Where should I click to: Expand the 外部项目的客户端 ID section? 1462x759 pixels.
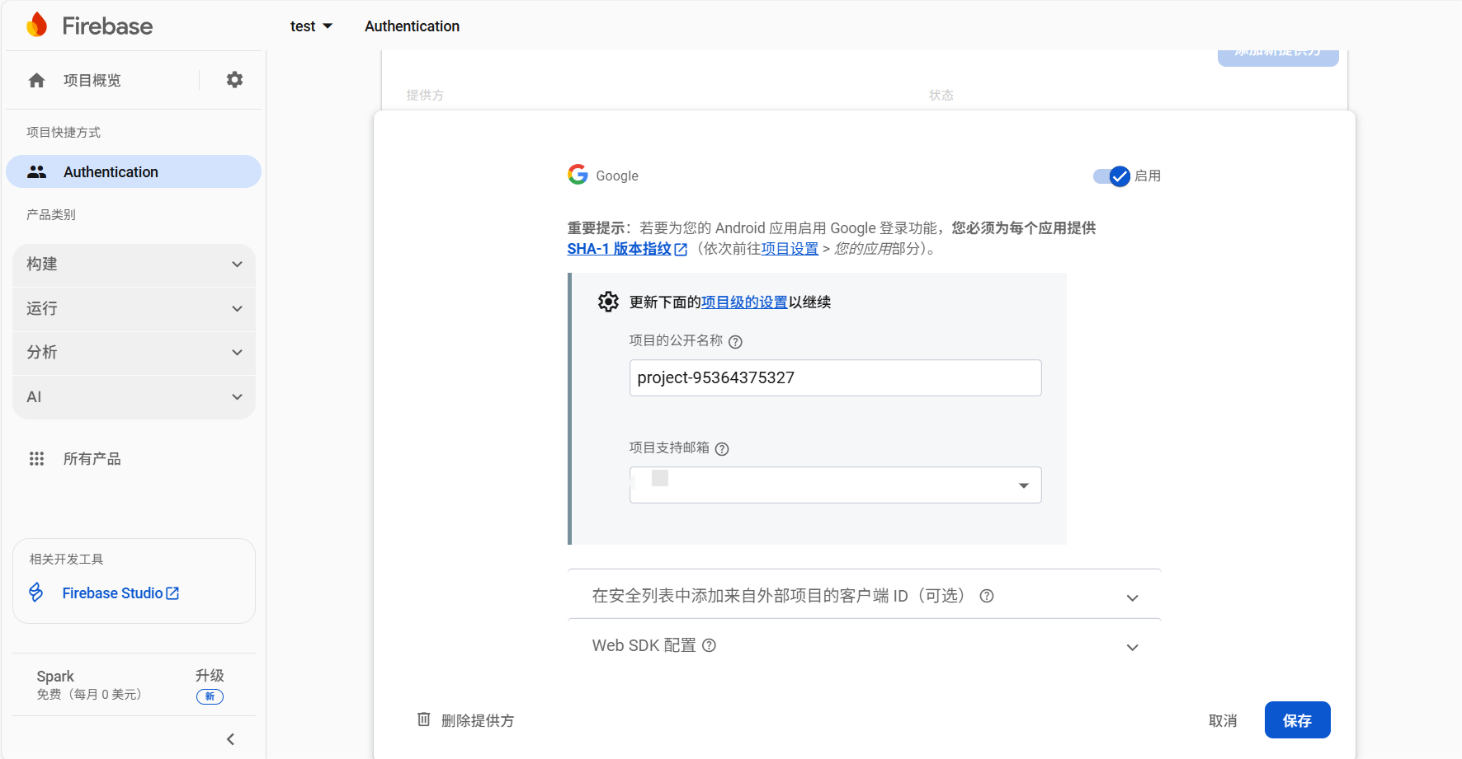(x=1132, y=597)
